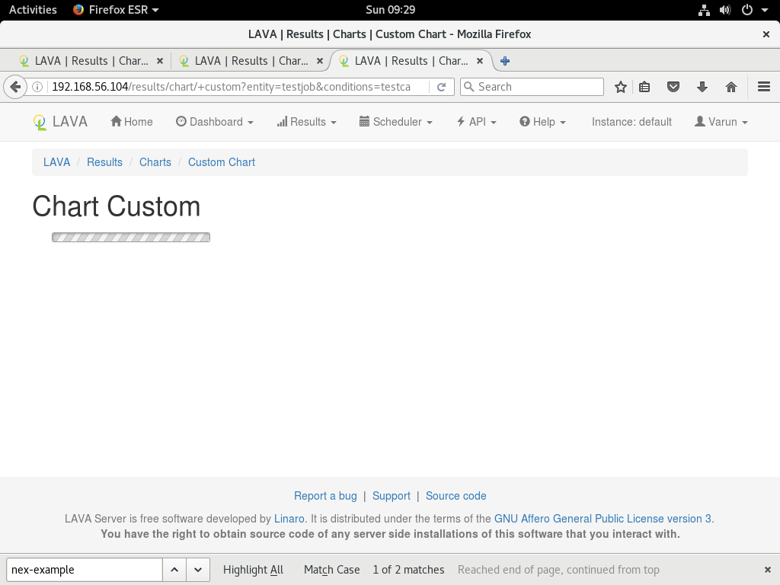Open the Activities overview

click(x=33, y=10)
